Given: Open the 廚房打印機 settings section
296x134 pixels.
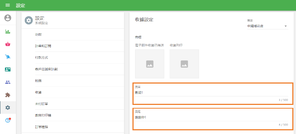Looking at the screenshot, I should tap(80, 115).
